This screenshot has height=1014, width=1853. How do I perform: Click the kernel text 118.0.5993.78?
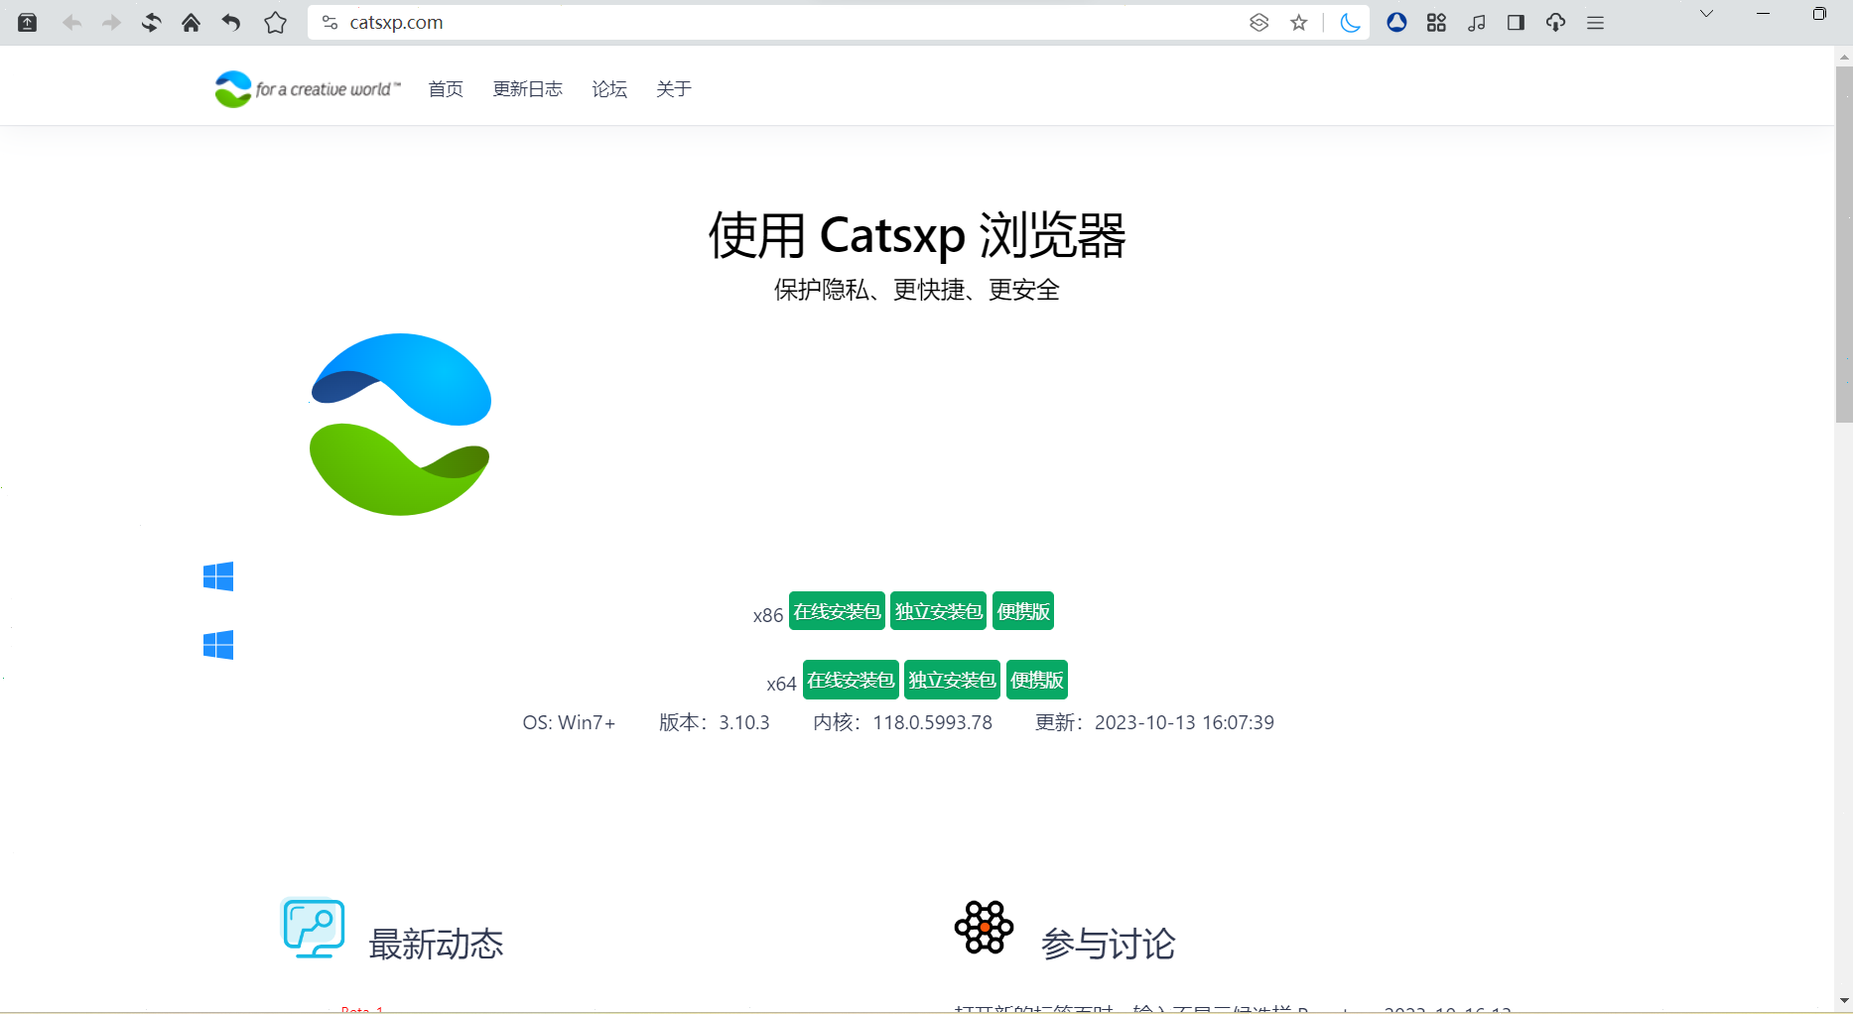click(x=933, y=722)
